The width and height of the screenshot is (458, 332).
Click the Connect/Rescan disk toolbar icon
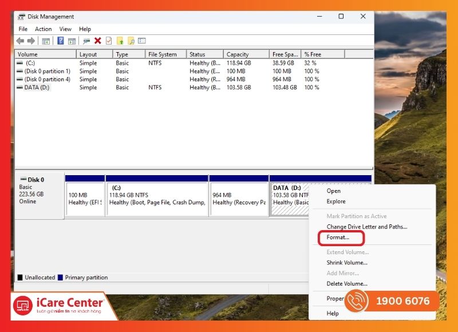pos(86,41)
